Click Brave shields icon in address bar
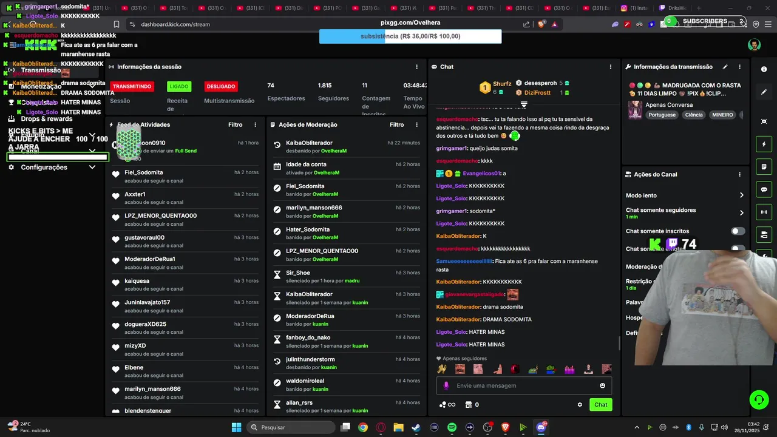Viewport: 777px width, 437px height. 541,24
